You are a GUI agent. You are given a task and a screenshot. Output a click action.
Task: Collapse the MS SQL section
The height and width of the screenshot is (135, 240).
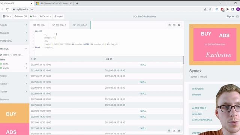click(26, 49)
